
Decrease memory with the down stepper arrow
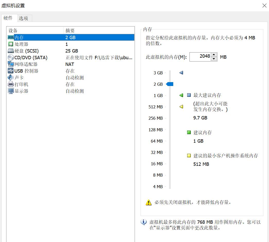[x=214, y=58]
